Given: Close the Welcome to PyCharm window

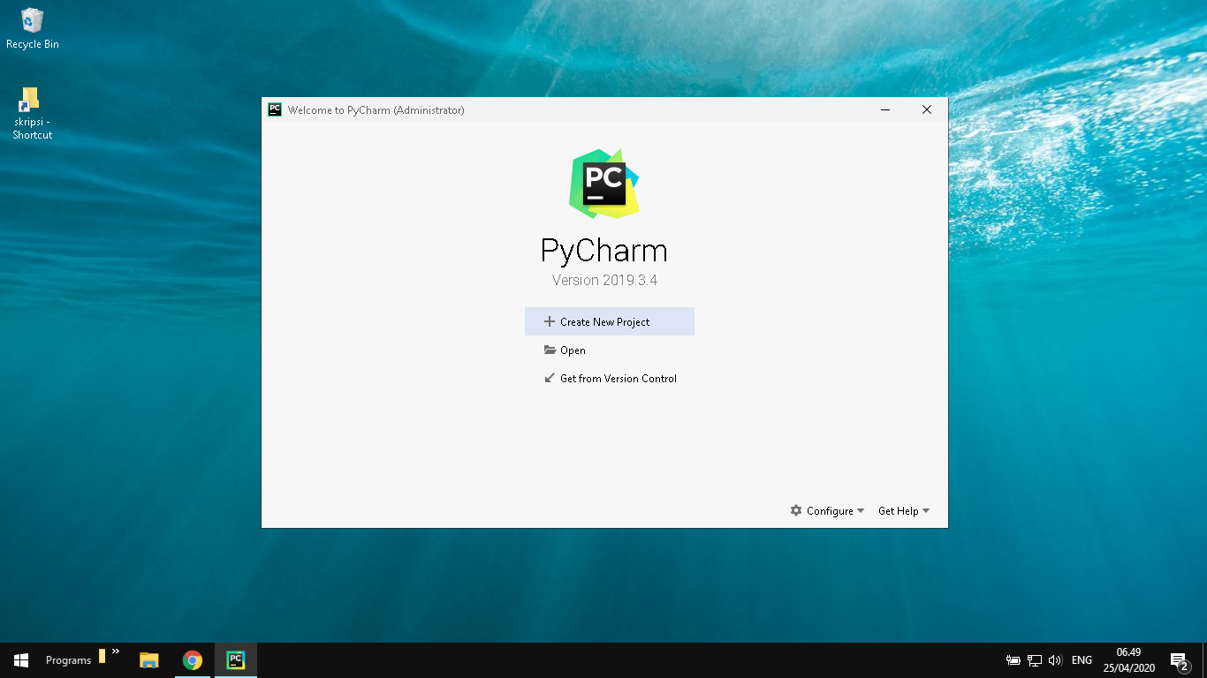Looking at the screenshot, I should [x=927, y=109].
